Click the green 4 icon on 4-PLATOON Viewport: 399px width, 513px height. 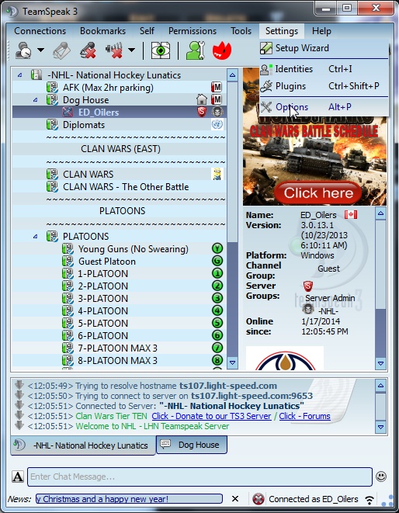click(x=217, y=310)
